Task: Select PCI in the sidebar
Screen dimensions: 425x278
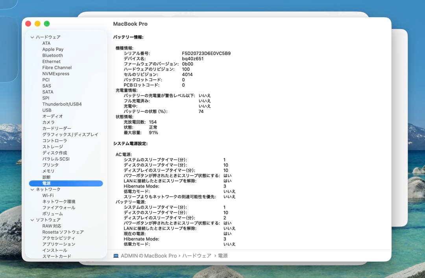Action: [46, 80]
